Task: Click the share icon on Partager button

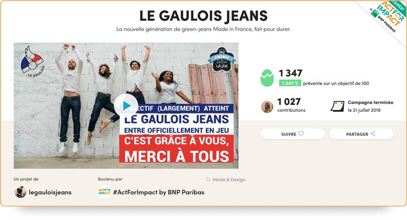Action: [x=373, y=134]
